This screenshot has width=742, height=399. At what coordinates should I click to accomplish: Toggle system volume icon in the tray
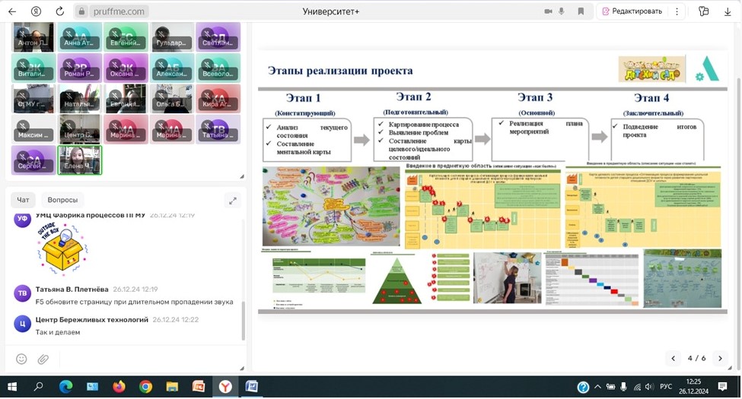(651, 387)
